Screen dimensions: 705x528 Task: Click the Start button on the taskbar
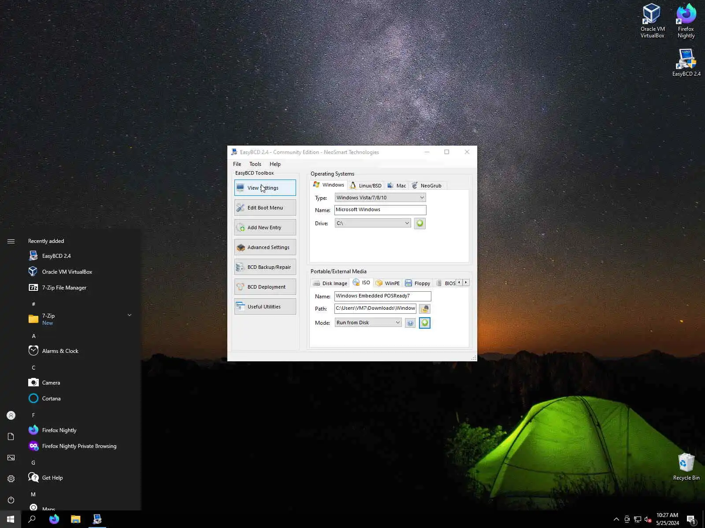(11, 519)
